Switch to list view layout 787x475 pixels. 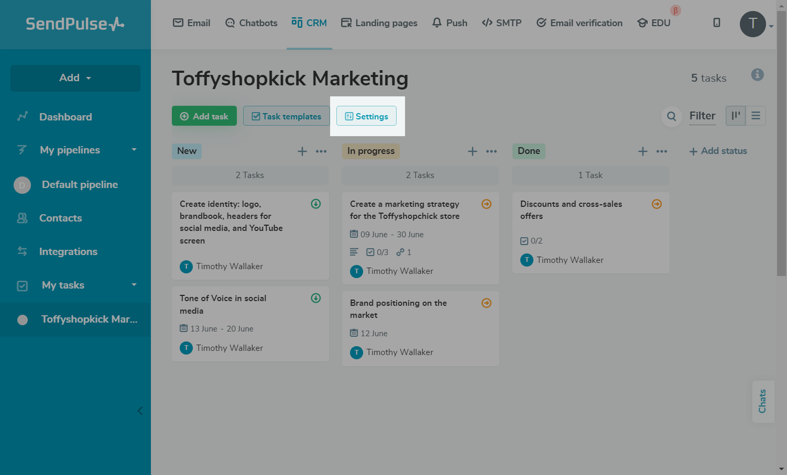point(756,116)
